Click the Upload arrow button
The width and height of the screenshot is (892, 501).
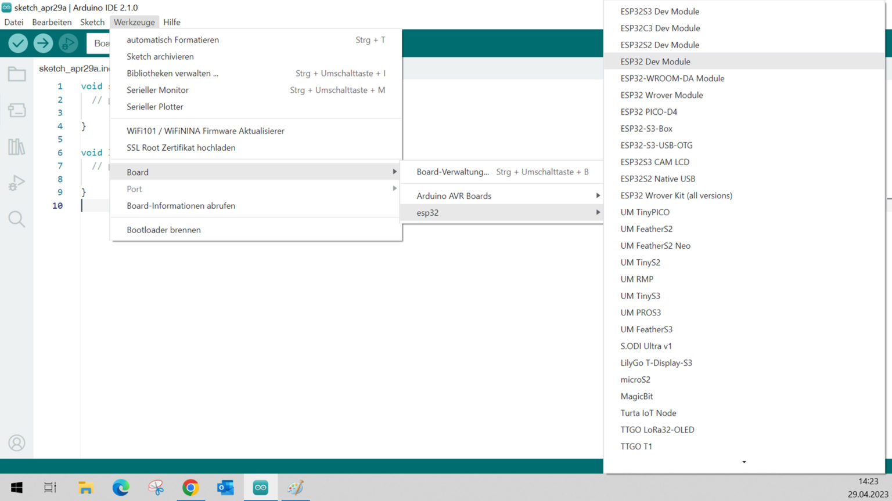43,43
